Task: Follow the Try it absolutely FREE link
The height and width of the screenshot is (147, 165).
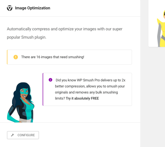Action: (82, 98)
